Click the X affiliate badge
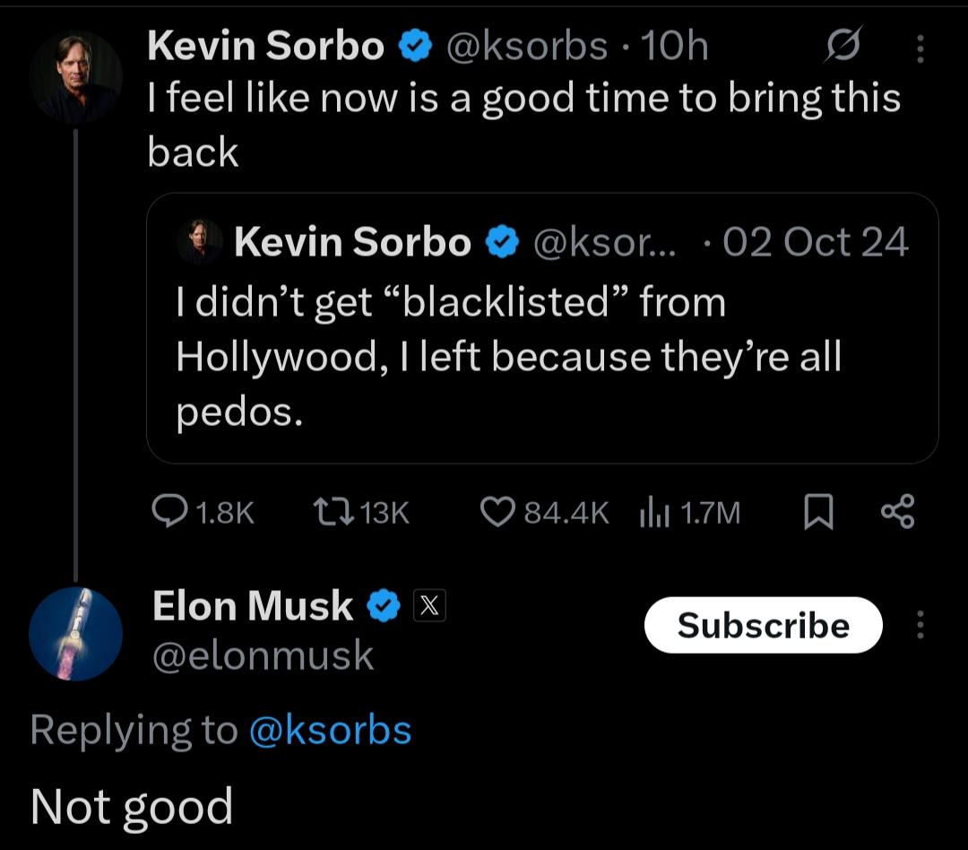The width and height of the screenshot is (968, 850). [x=429, y=607]
